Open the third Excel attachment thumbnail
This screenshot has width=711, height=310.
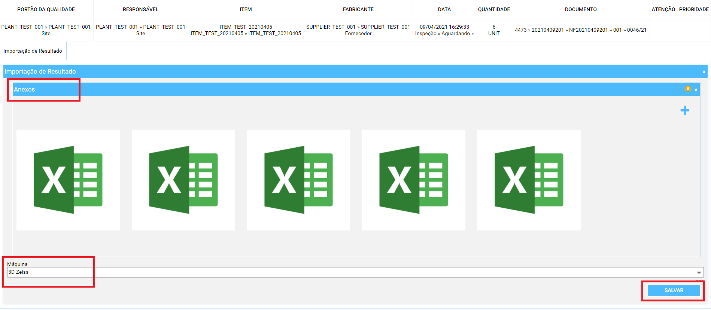[x=298, y=180]
